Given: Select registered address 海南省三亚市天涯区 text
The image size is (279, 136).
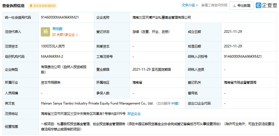Looking at the screenshot, I should (83, 114).
